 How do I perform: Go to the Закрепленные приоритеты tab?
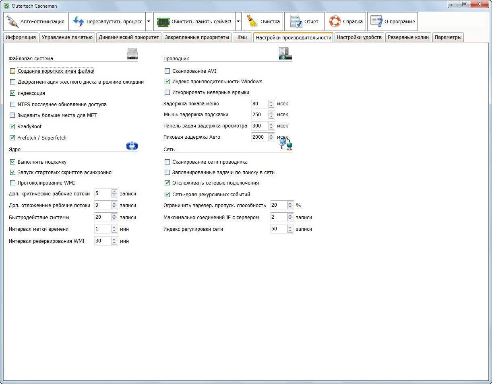tap(197, 37)
